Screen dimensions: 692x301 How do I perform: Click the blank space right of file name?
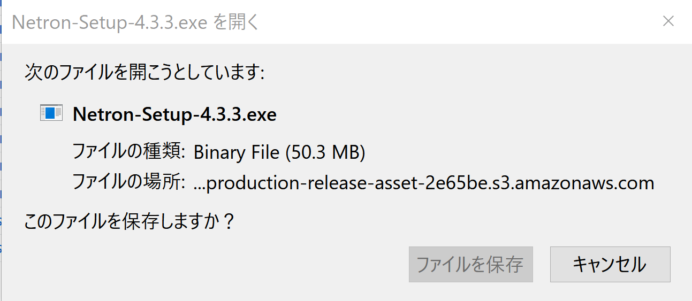click(471, 114)
